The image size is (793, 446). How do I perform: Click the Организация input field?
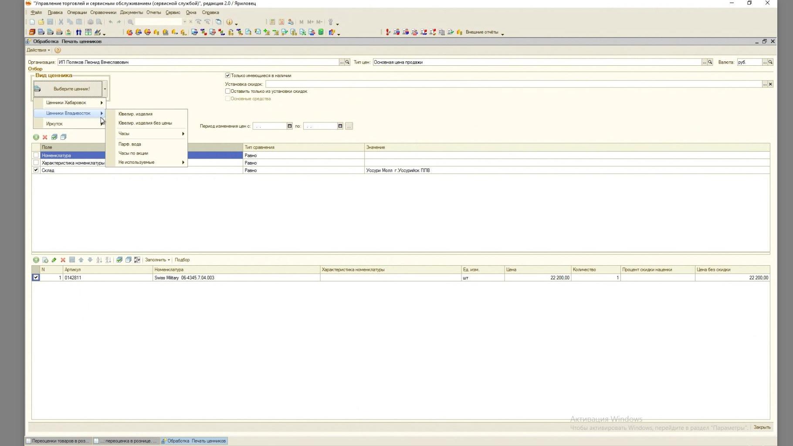click(x=198, y=62)
